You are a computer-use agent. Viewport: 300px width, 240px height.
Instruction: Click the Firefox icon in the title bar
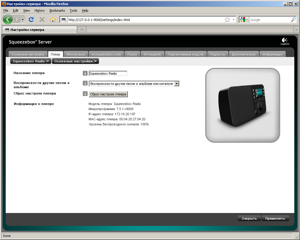point(4,4)
